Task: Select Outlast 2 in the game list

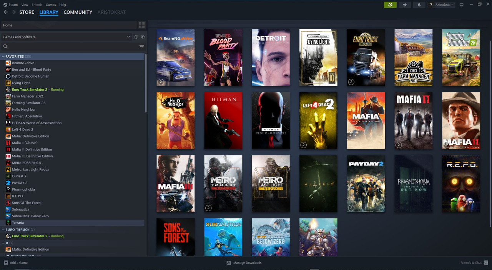Action: 19,176
